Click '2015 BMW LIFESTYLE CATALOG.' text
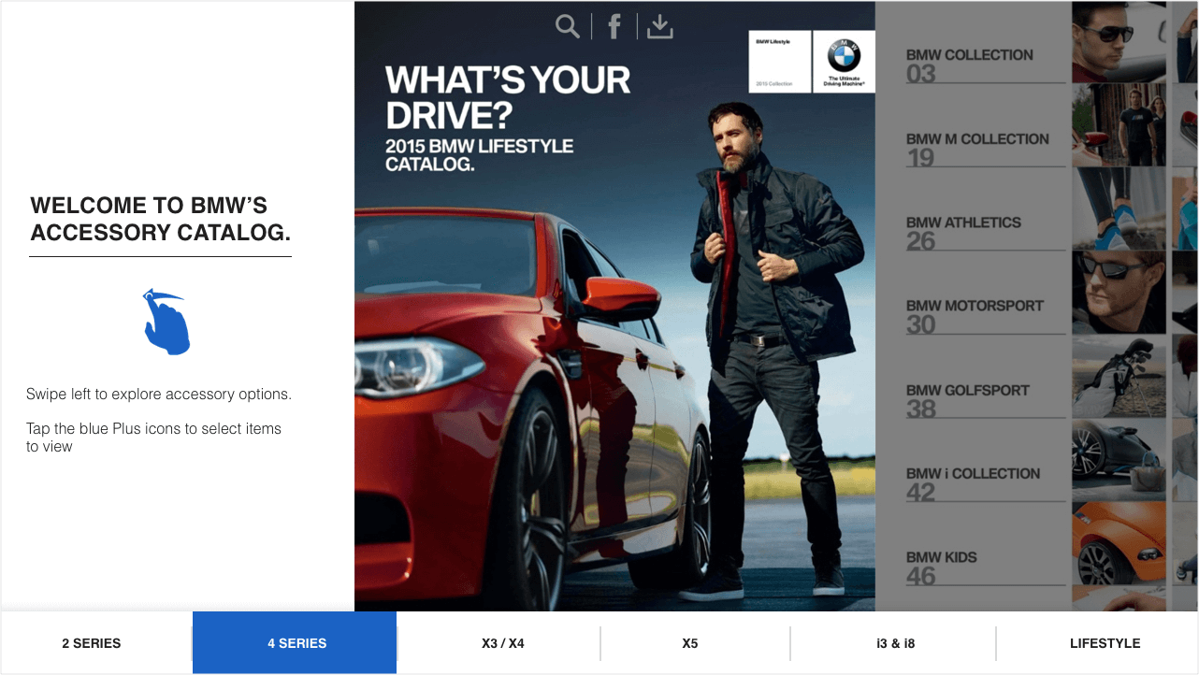1199x675 pixels. click(480, 155)
